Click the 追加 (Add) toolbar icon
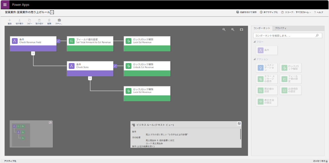The width and height of the screenshot is (329, 163). (10, 20)
